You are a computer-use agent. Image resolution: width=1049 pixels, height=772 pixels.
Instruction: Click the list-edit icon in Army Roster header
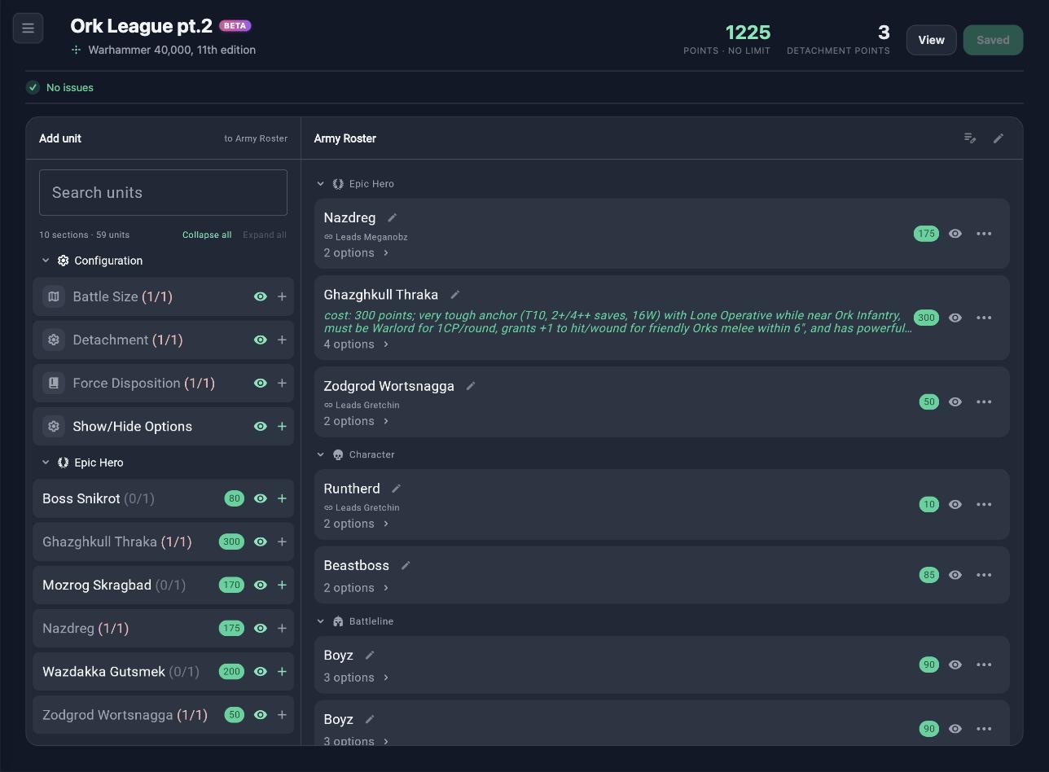coord(970,138)
